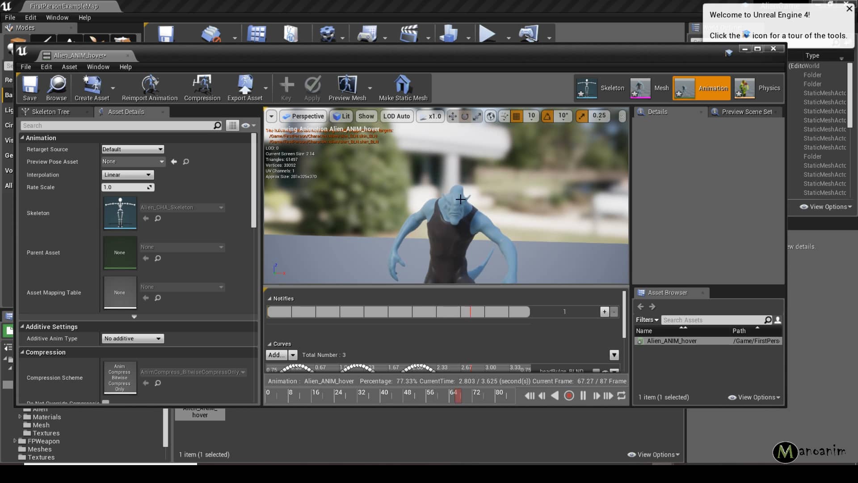Screen dimensions: 858x483
Task: Open the Compression tool
Action: 202,88
